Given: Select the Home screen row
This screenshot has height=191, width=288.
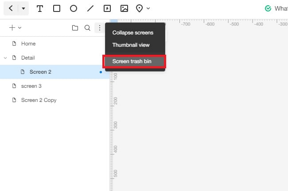Looking at the screenshot, I should click(55, 44).
